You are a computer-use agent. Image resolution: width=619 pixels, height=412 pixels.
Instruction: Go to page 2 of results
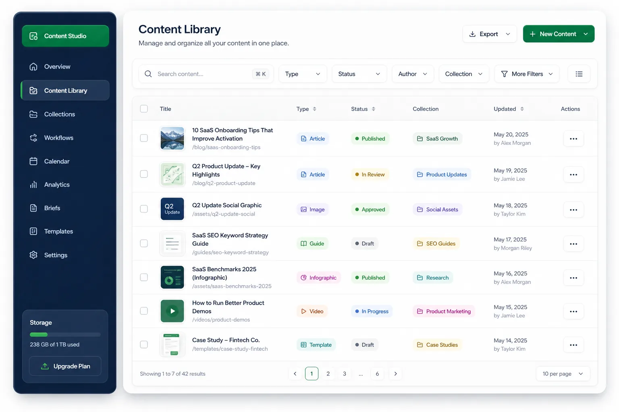328,374
